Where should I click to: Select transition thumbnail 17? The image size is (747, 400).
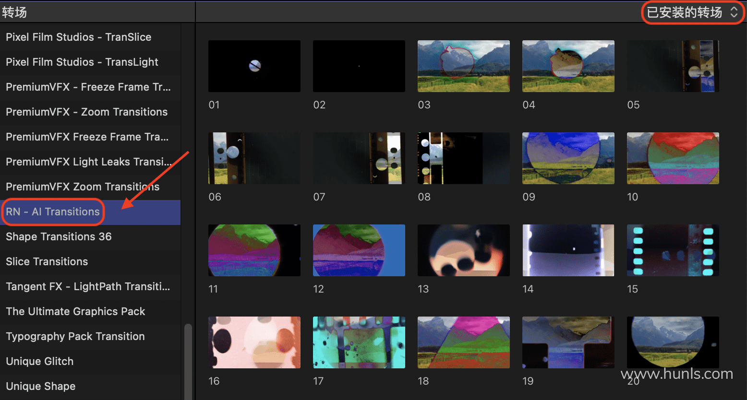[x=359, y=342]
